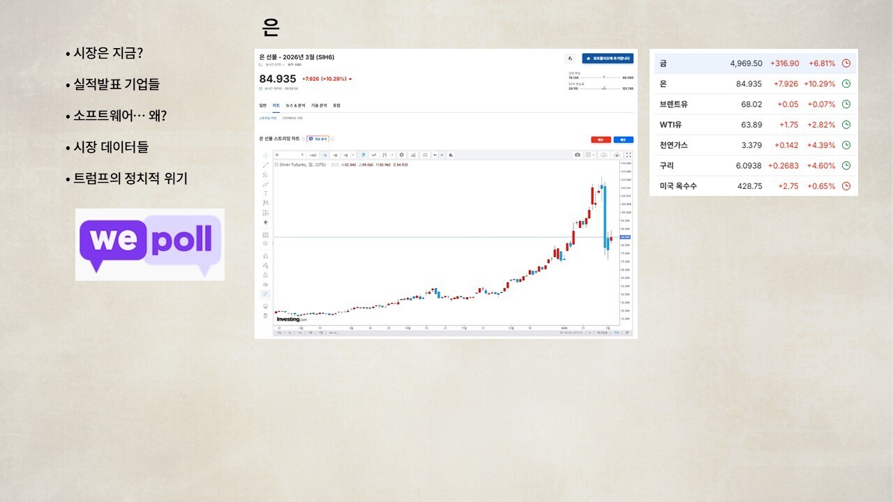Open chart settings via the gear icon
Image resolution: width=893 pixels, height=502 pixels.
coord(402,155)
